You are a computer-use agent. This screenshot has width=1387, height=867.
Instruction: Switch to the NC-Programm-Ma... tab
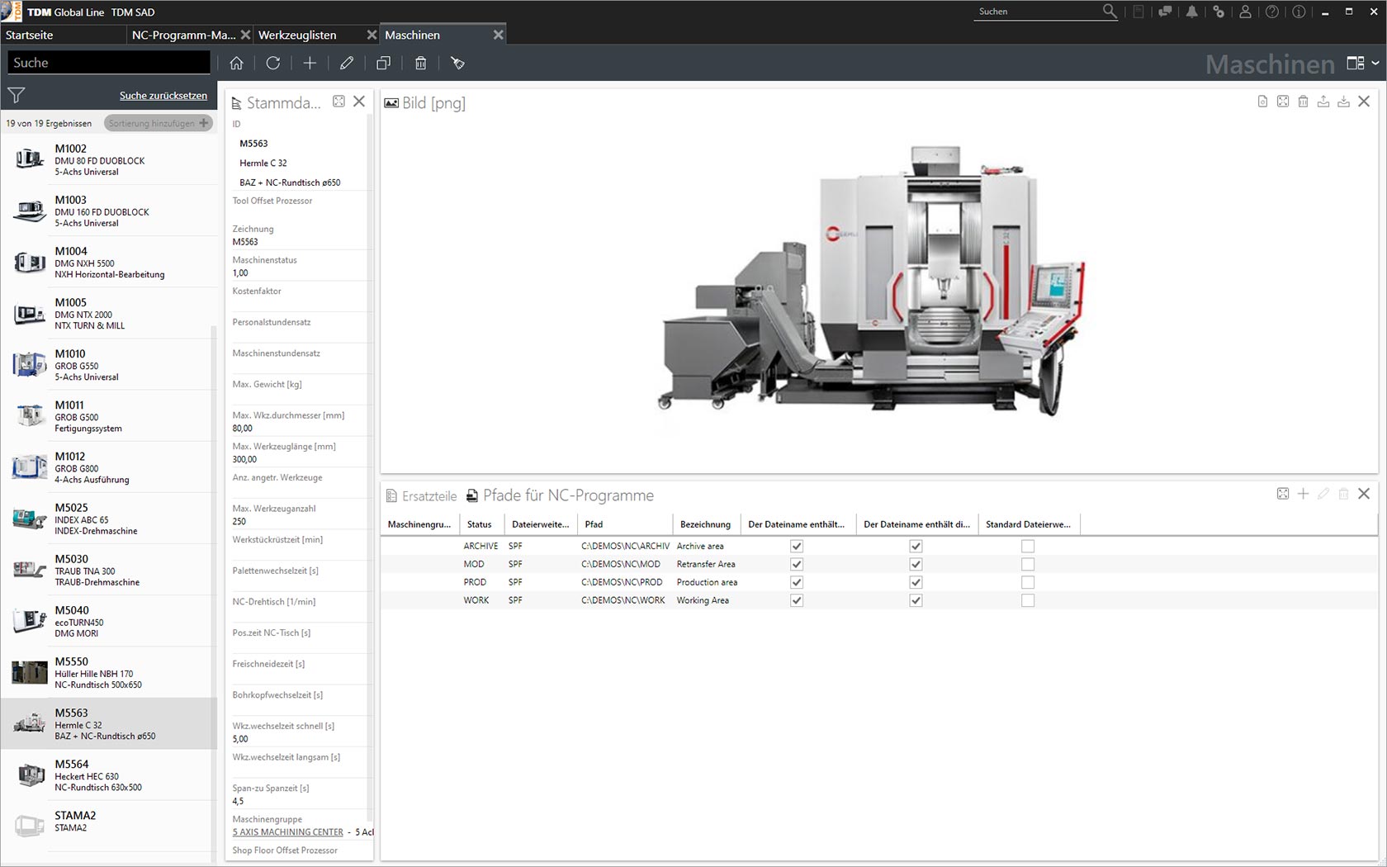[x=183, y=35]
